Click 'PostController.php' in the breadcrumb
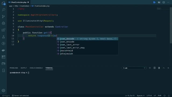Viewport: 172px width, 97px height. coord(42,6)
